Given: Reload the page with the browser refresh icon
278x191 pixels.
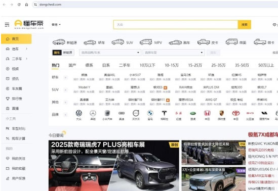Looking at the screenshot, I should point(19,5).
